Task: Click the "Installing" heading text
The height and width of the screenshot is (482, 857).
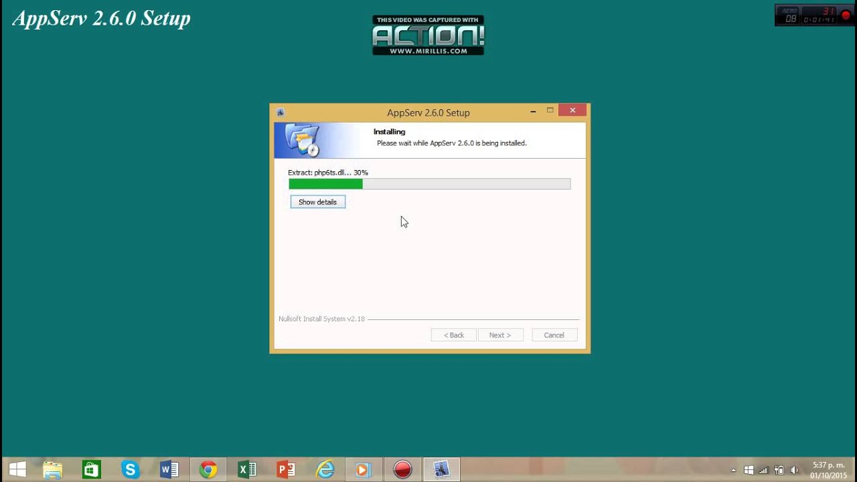Action: [x=390, y=132]
